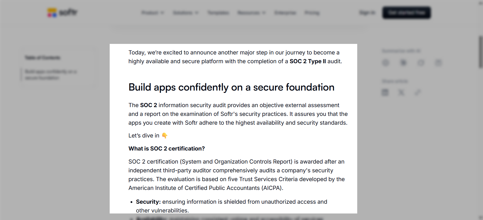The height and width of the screenshot is (220, 483).
Task: Select the 'Share article' label
Action: [395, 81]
